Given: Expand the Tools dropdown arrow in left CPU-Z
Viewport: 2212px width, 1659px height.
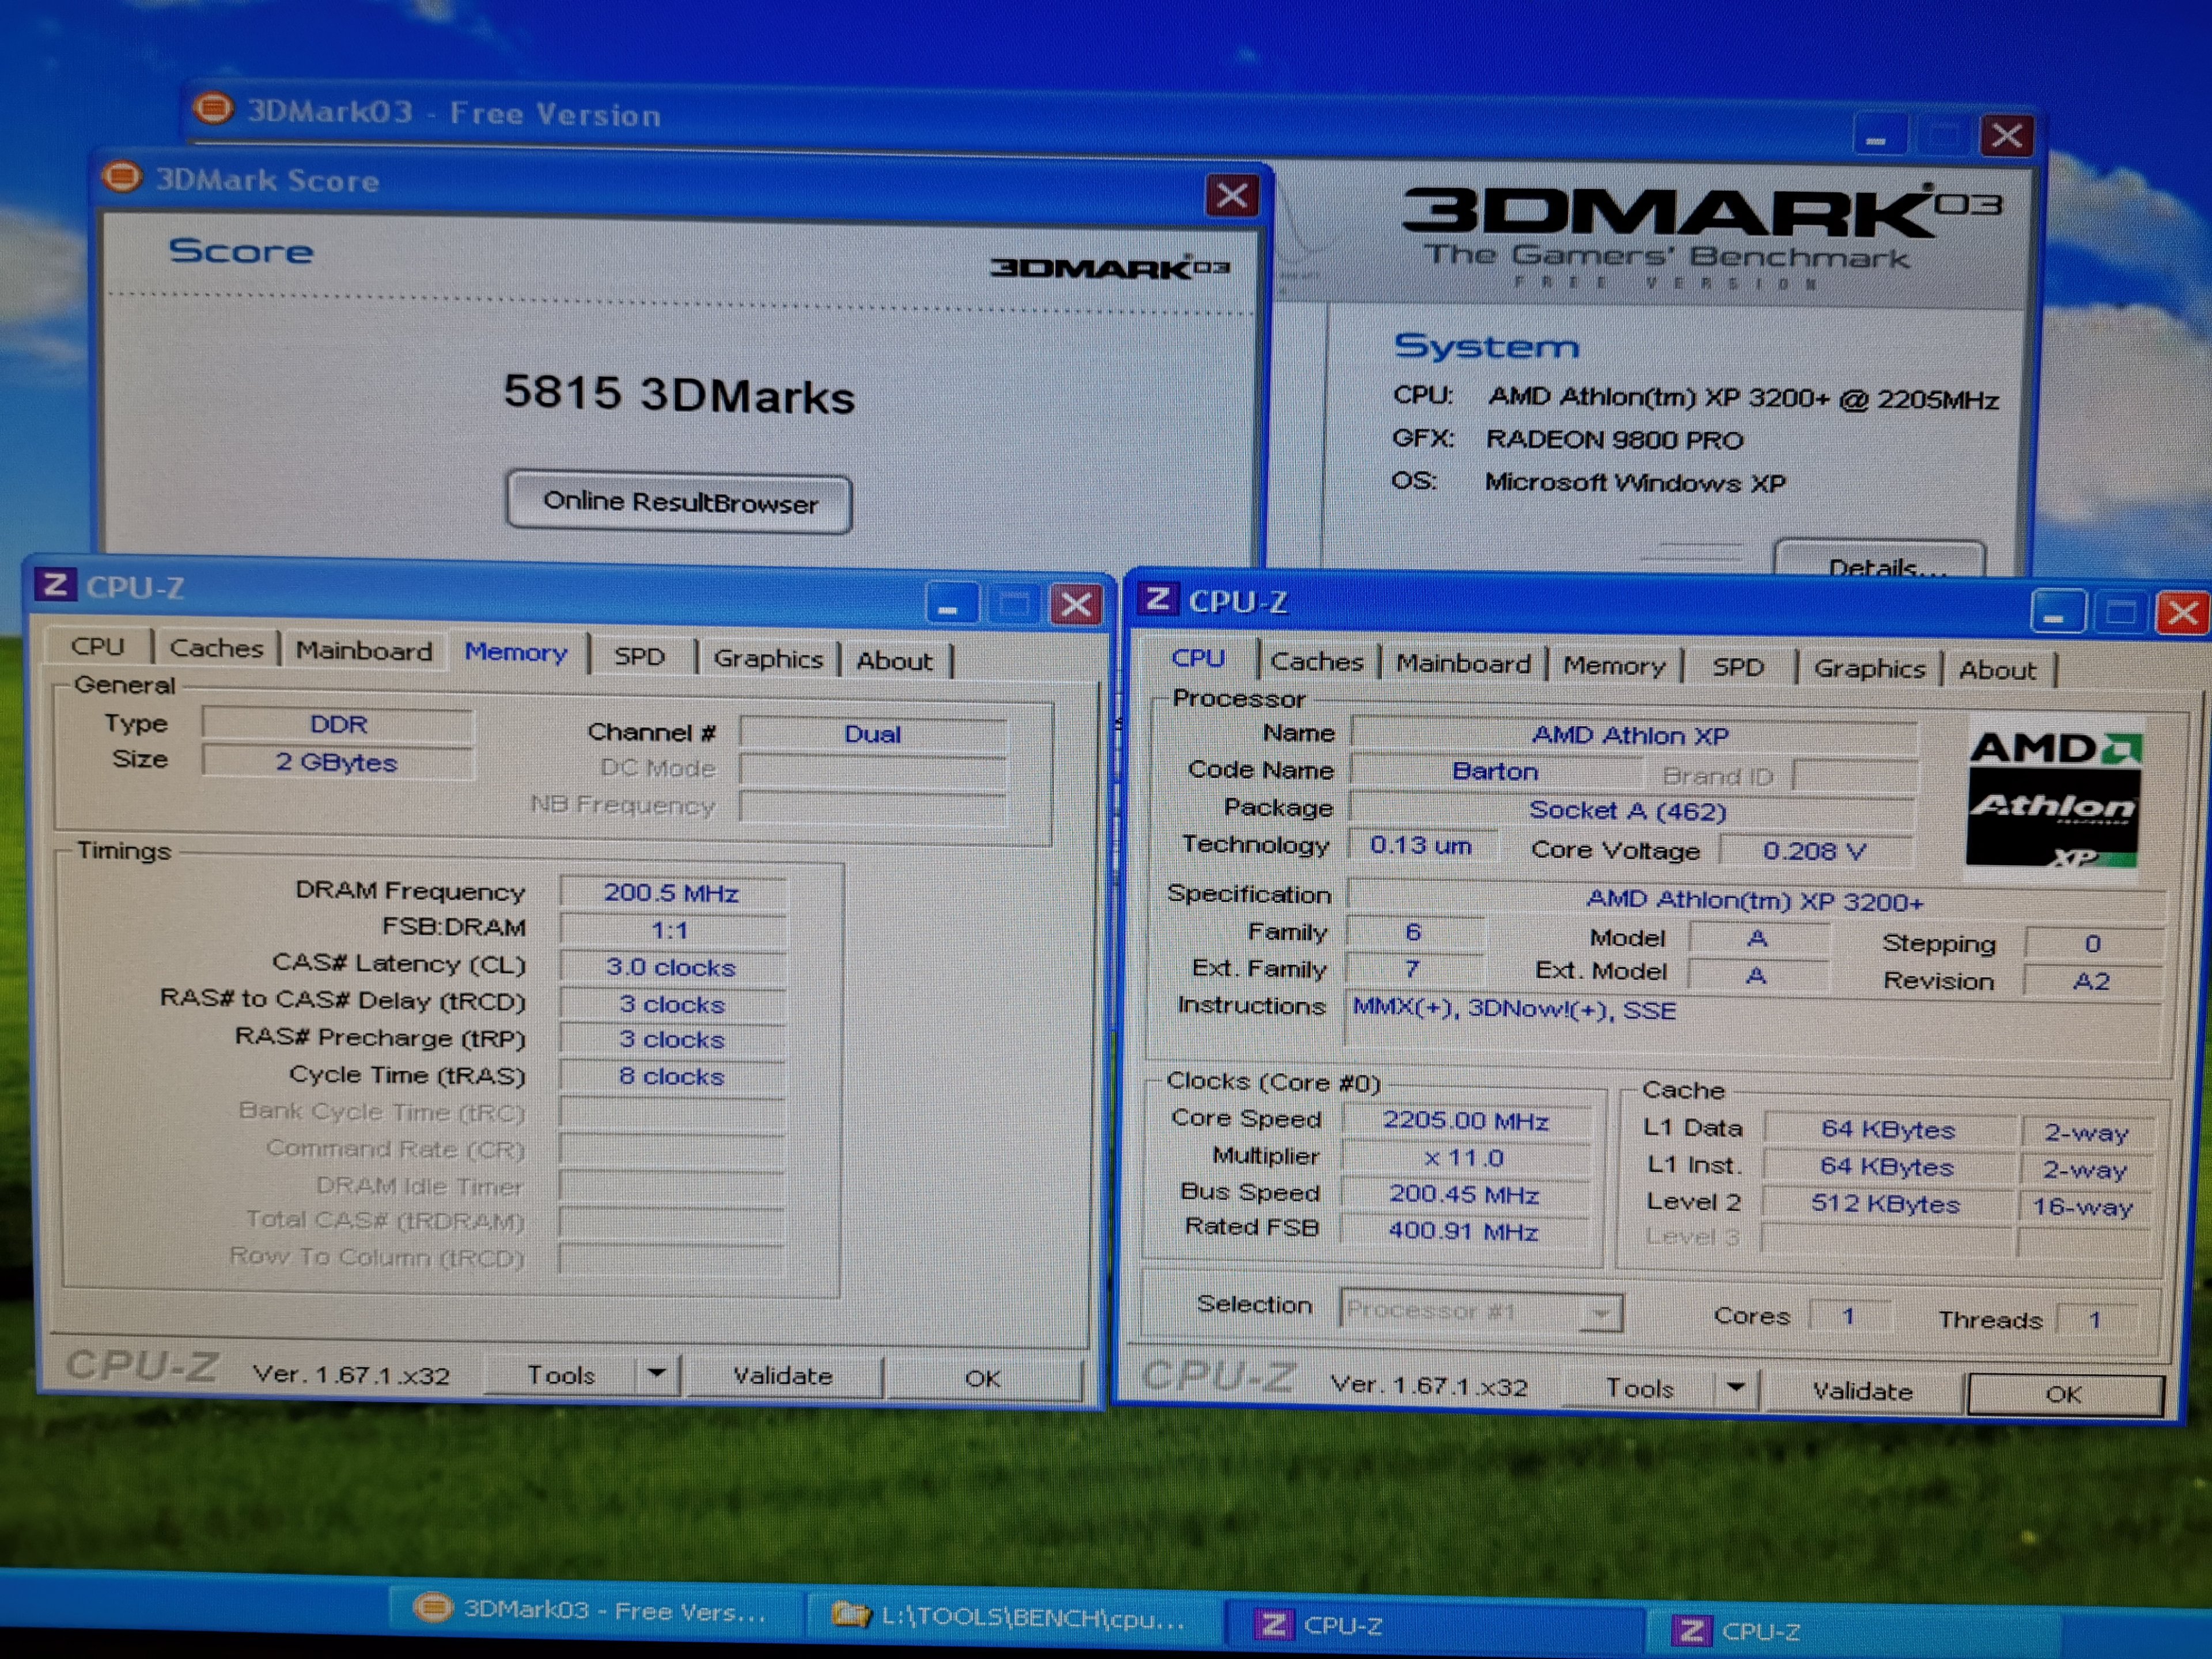Looking at the screenshot, I should [x=657, y=1374].
